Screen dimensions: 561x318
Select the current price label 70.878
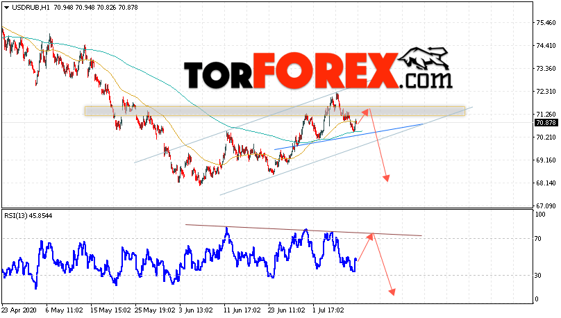click(x=546, y=123)
